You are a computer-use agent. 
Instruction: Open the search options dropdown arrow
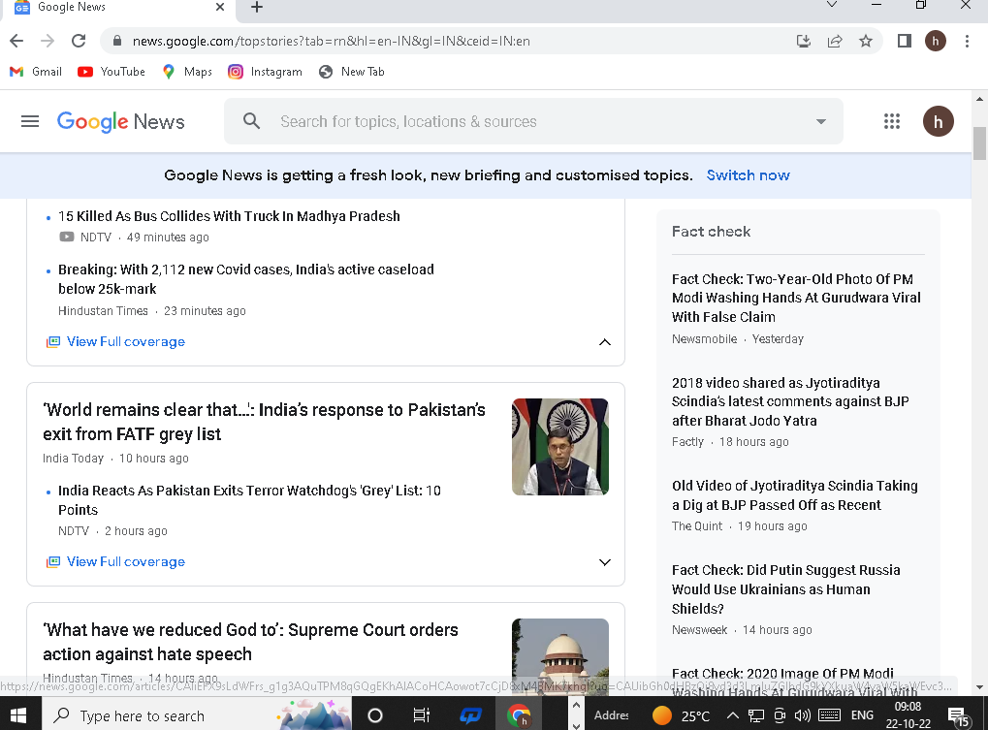point(821,122)
